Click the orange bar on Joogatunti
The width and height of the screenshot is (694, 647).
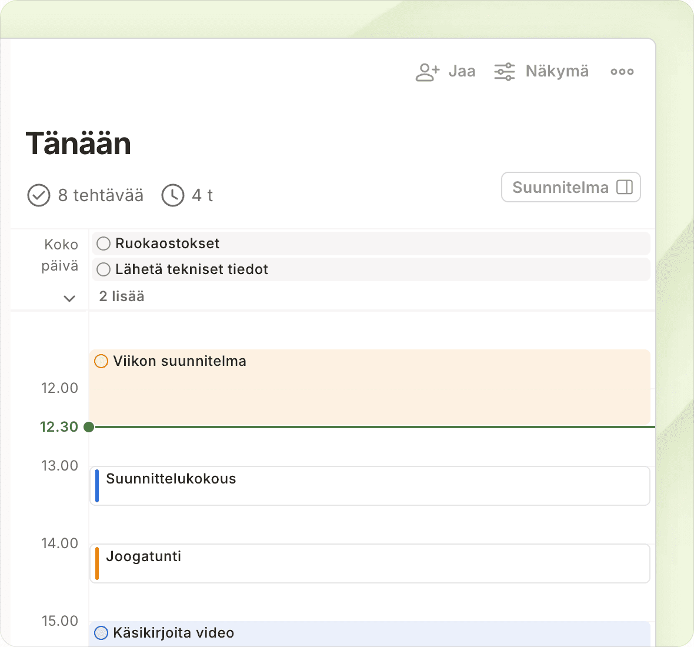click(97, 563)
